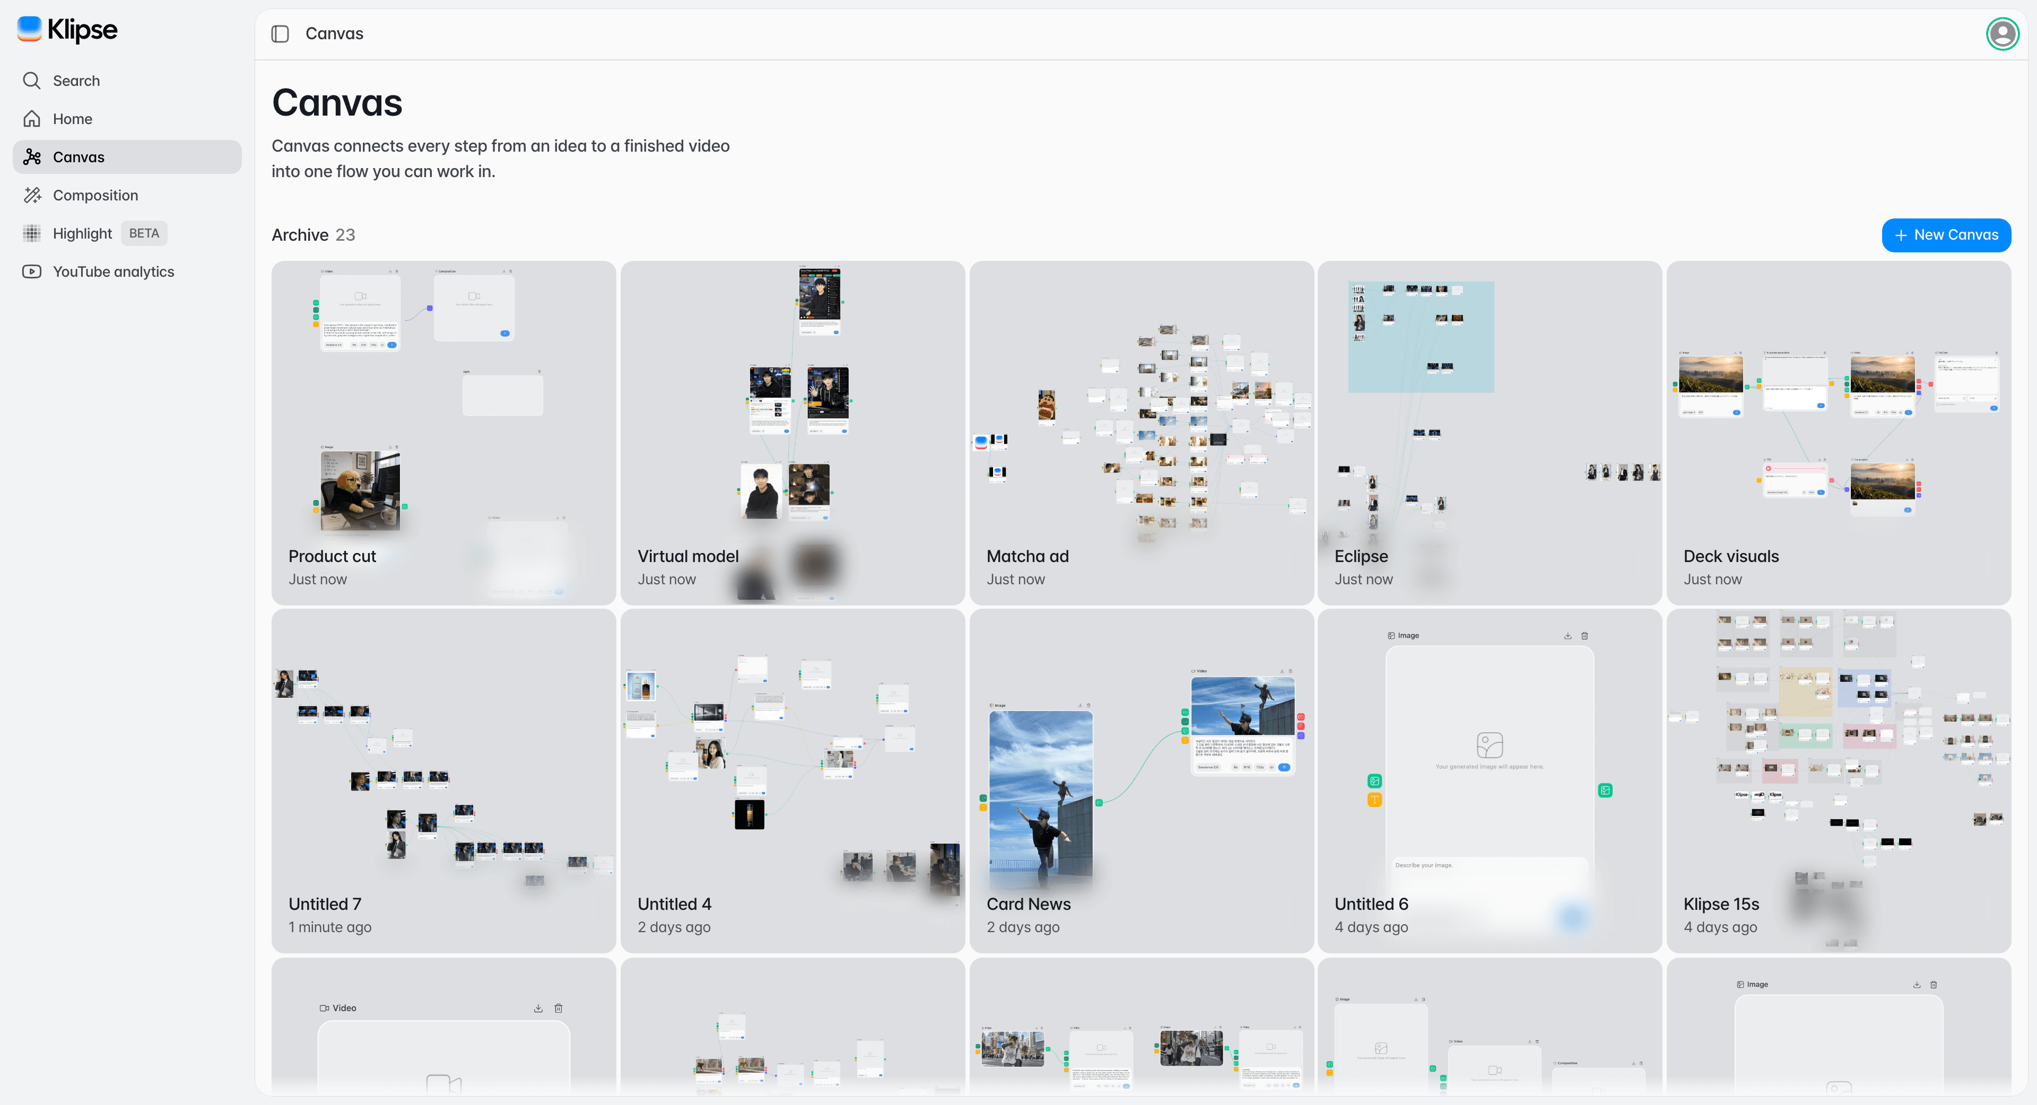Open Highlight BETA section
The image size is (2037, 1105).
[x=127, y=233]
